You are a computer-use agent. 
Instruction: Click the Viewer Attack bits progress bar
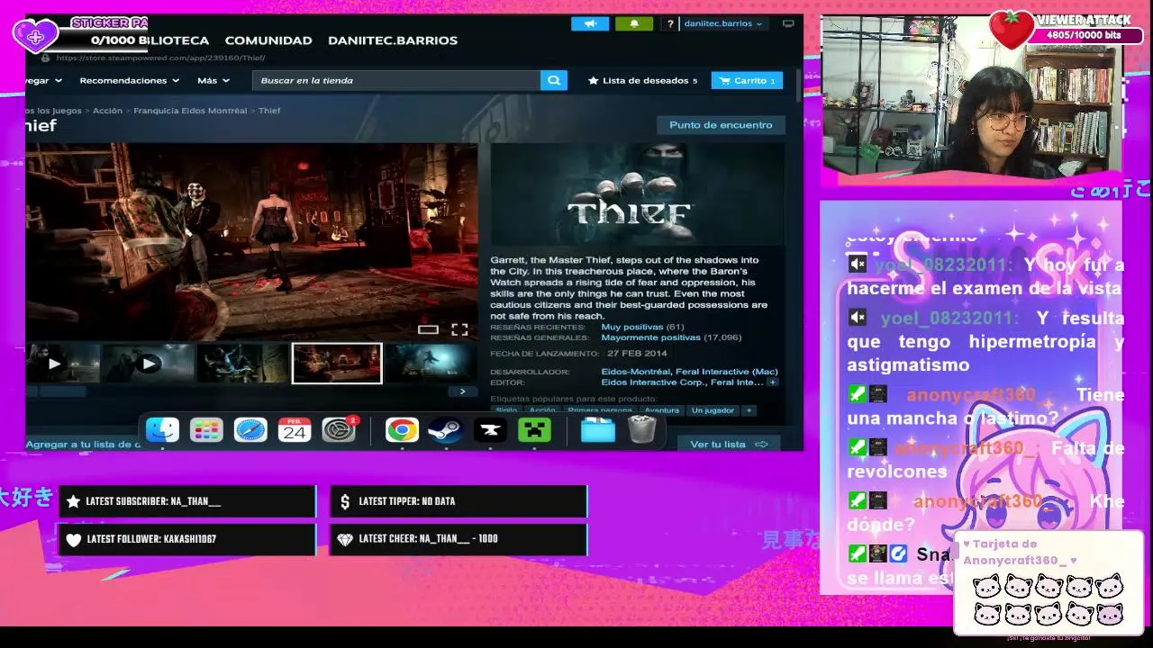(x=1085, y=36)
